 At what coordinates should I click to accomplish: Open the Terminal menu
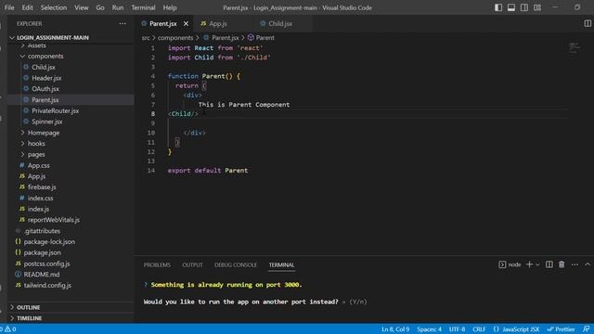pos(143,7)
